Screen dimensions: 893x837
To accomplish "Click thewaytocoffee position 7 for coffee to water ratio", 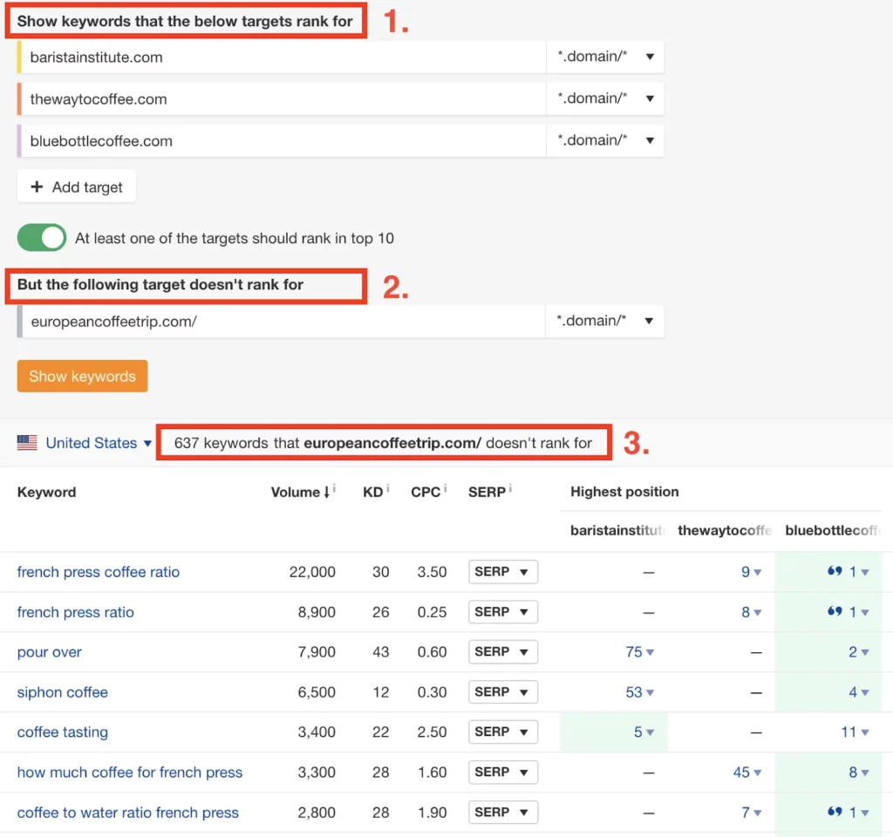I will (x=751, y=813).
